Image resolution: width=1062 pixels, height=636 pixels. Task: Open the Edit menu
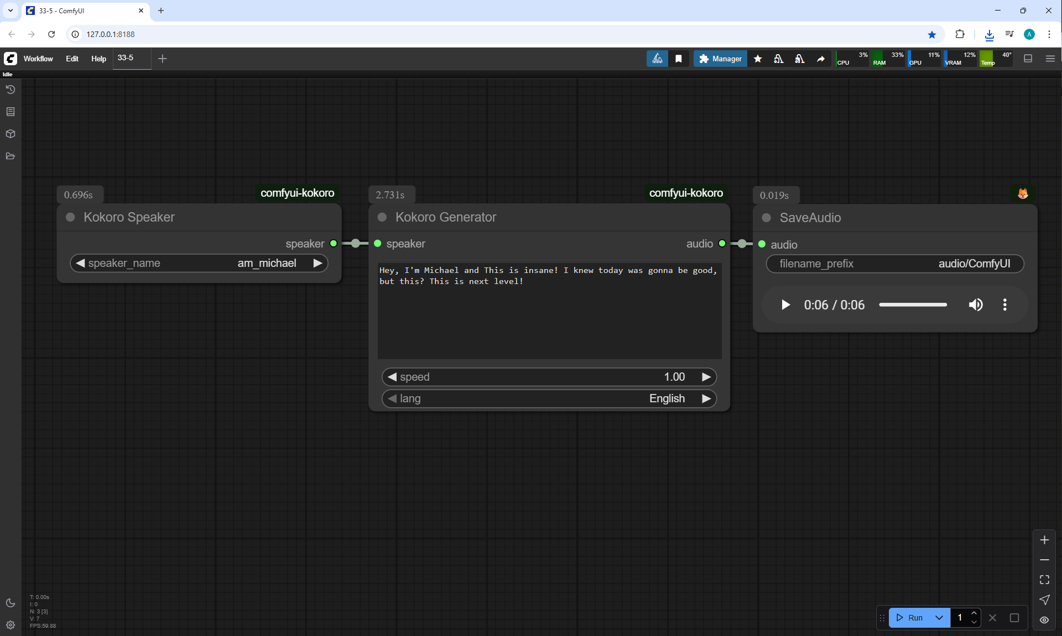[x=72, y=59]
